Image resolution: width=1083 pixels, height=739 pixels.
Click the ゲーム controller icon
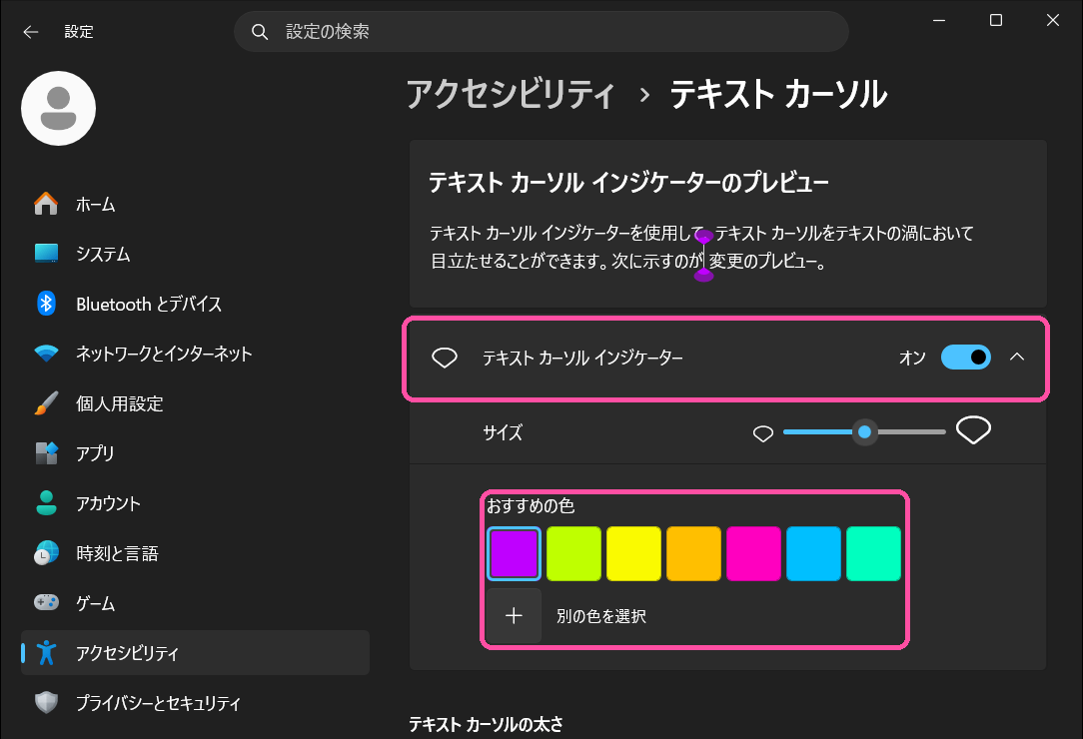tap(46, 602)
